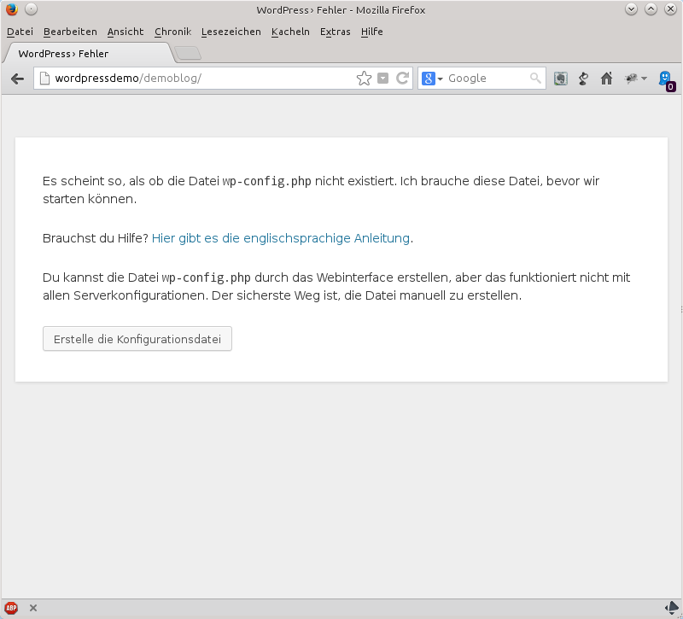Click the Firefox logo in the title bar
The height and width of the screenshot is (619, 683).
(x=12, y=9)
